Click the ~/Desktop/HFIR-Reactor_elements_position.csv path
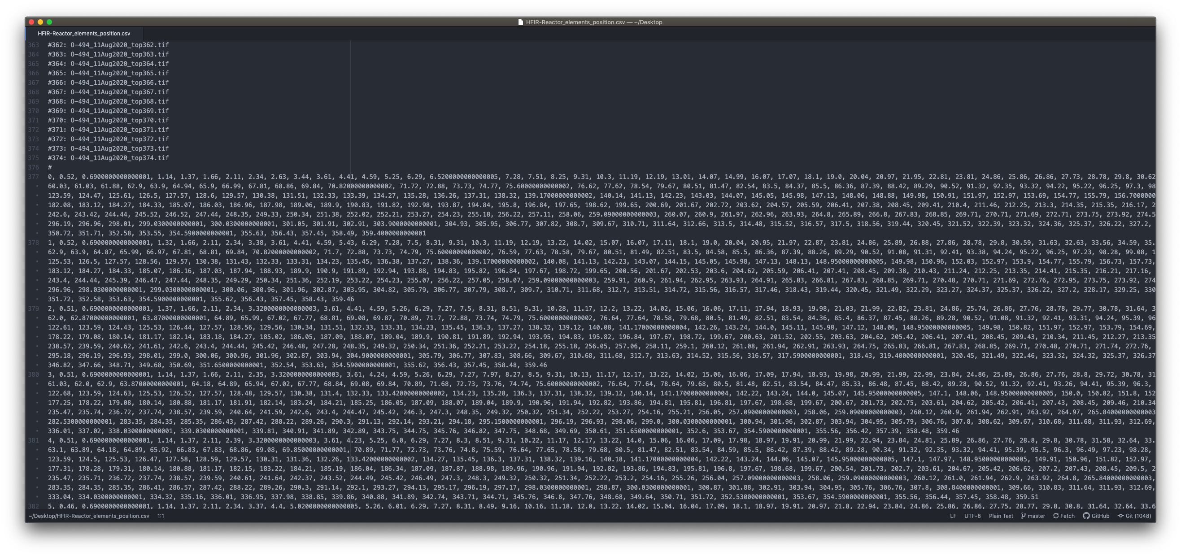Image resolution: width=1181 pixels, height=556 pixels. pos(89,516)
